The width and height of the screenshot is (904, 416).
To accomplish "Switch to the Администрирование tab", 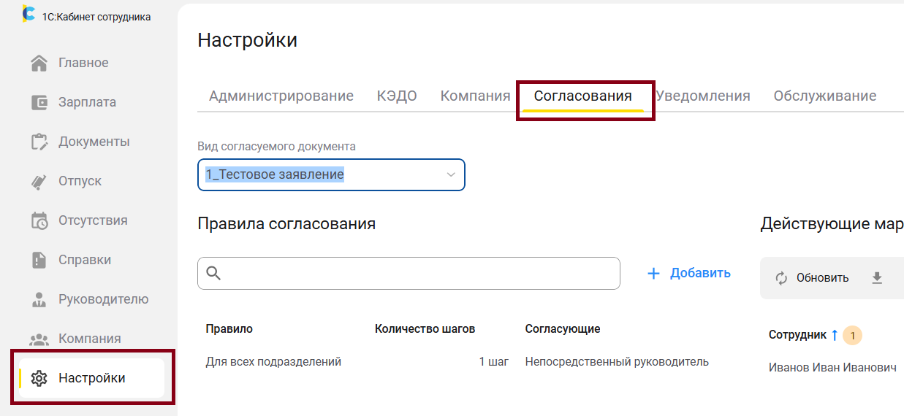I will tap(281, 96).
